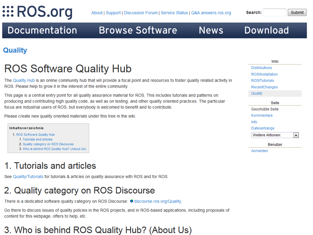Click the Inhaltsverzeichnis heading

click(x=26, y=128)
